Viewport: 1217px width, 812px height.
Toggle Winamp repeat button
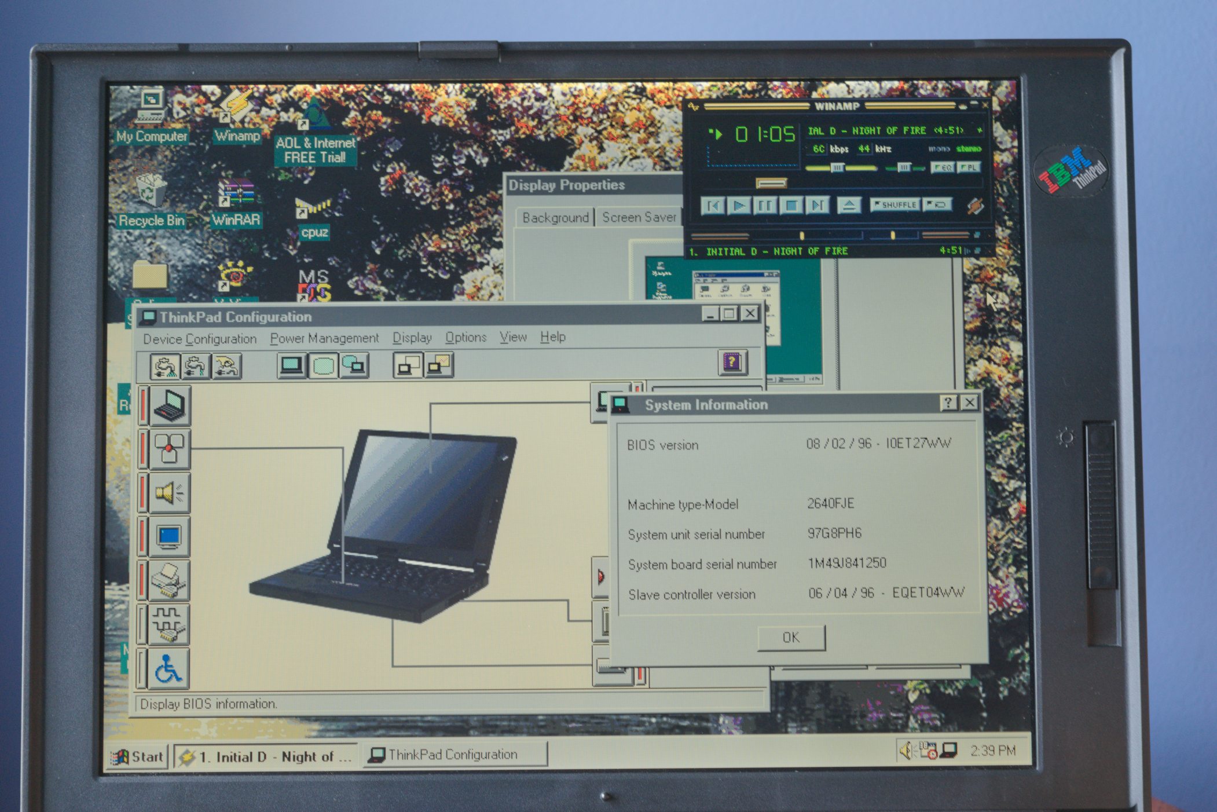click(x=937, y=205)
